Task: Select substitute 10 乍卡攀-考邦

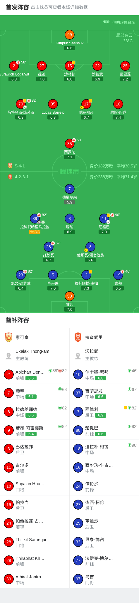Action: click(x=104, y=374)
